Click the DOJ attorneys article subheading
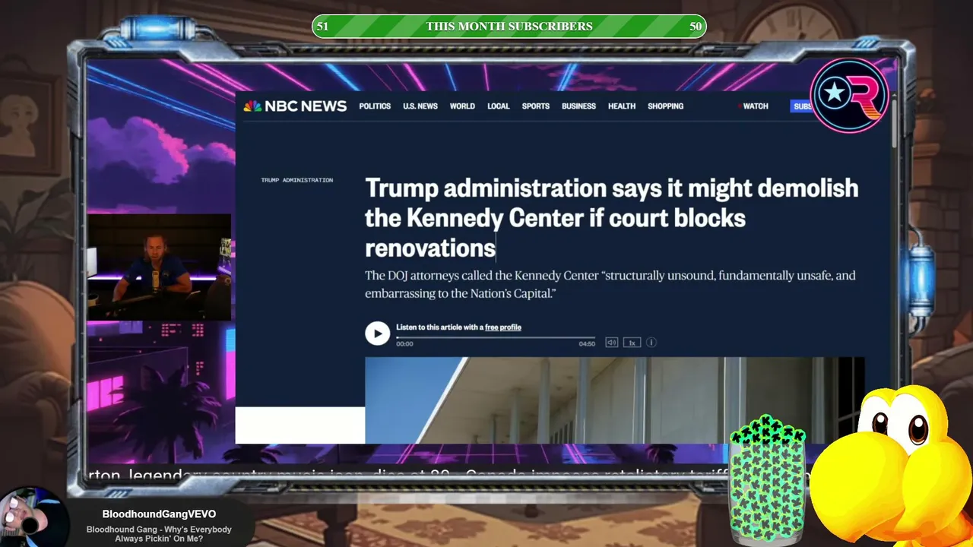The width and height of the screenshot is (973, 547). pos(610,284)
